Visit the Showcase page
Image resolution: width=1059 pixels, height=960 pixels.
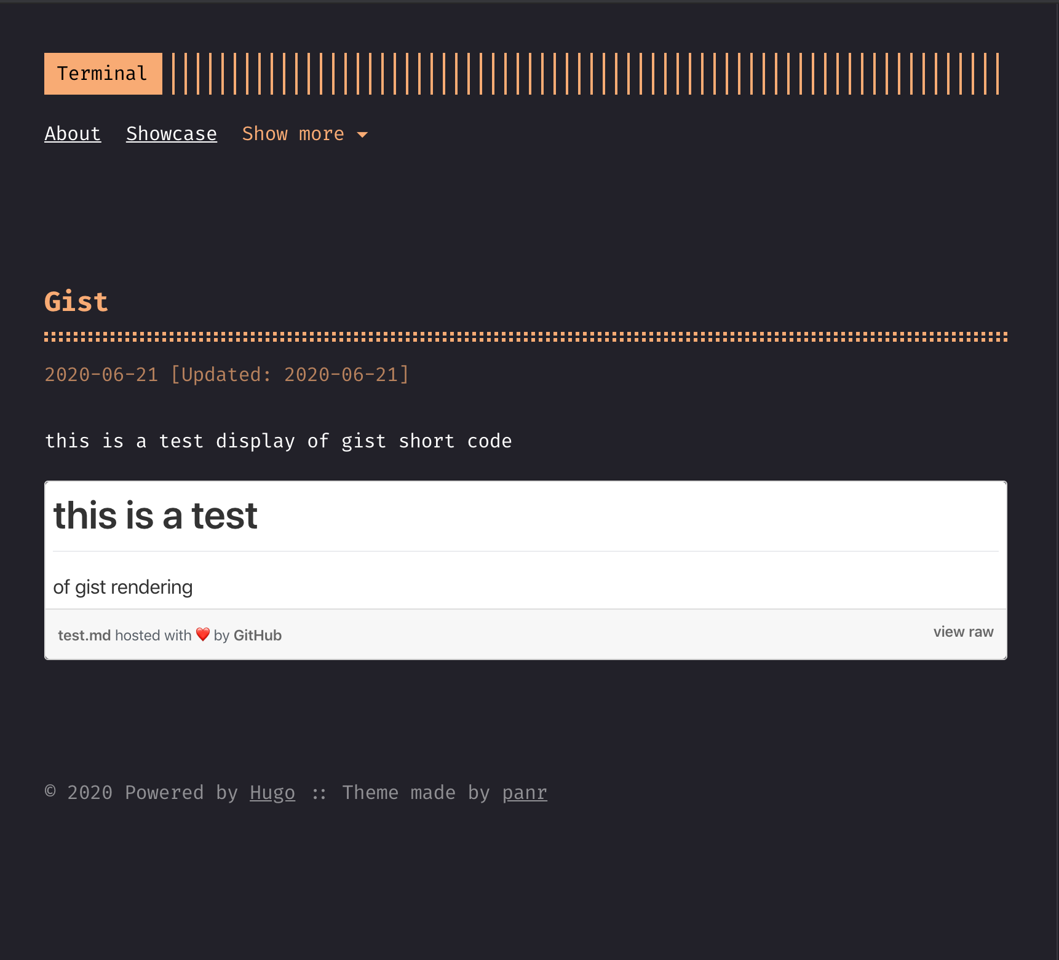coord(171,133)
